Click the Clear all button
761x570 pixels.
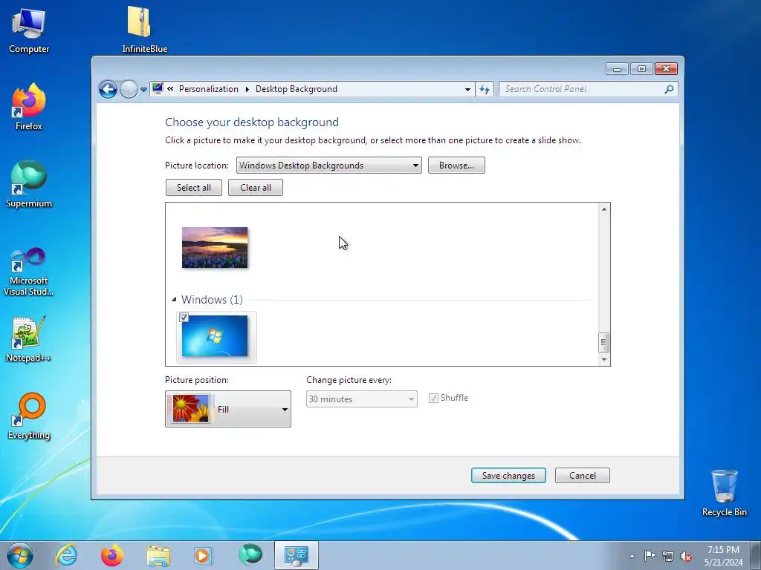click(256, 188)
